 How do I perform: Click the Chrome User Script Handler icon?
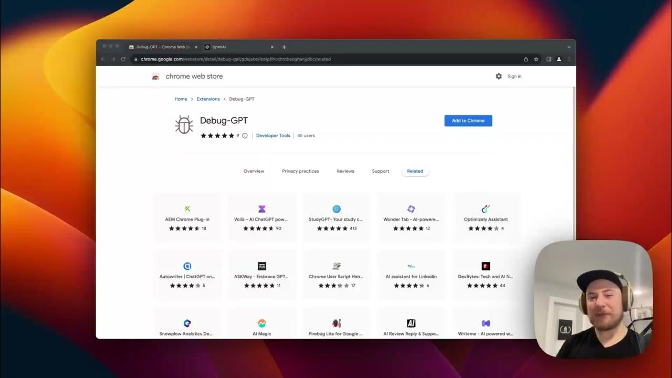(x=337, y=266)
